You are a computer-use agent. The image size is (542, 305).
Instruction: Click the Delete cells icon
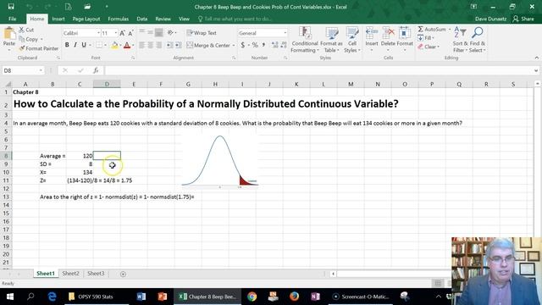coord(388,33)
